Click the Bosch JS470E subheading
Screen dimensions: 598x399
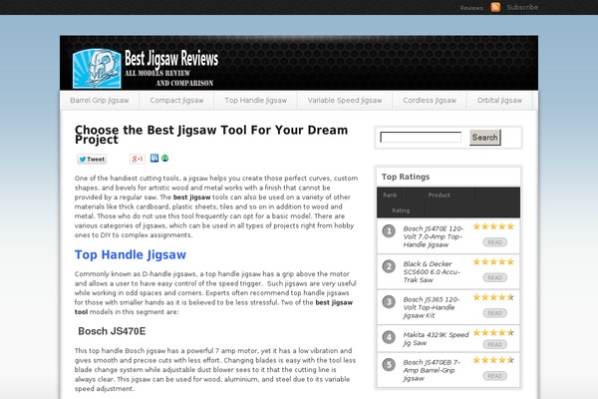112,331
